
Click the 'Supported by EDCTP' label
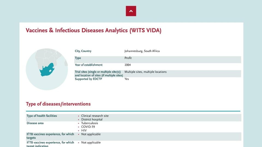pyautogui.click(x=88, y=79)
